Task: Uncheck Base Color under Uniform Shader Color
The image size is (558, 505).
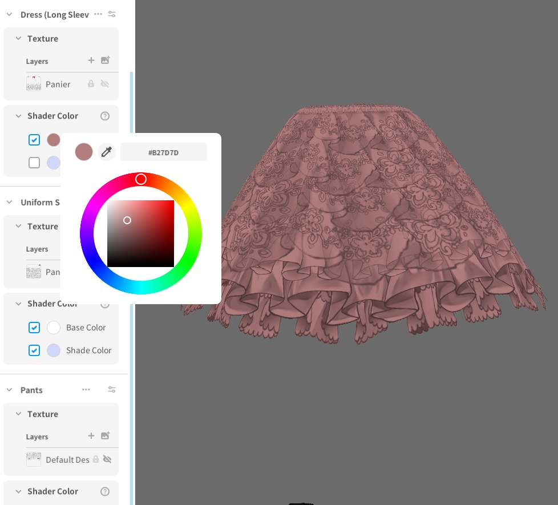Action: coord(34,328)
